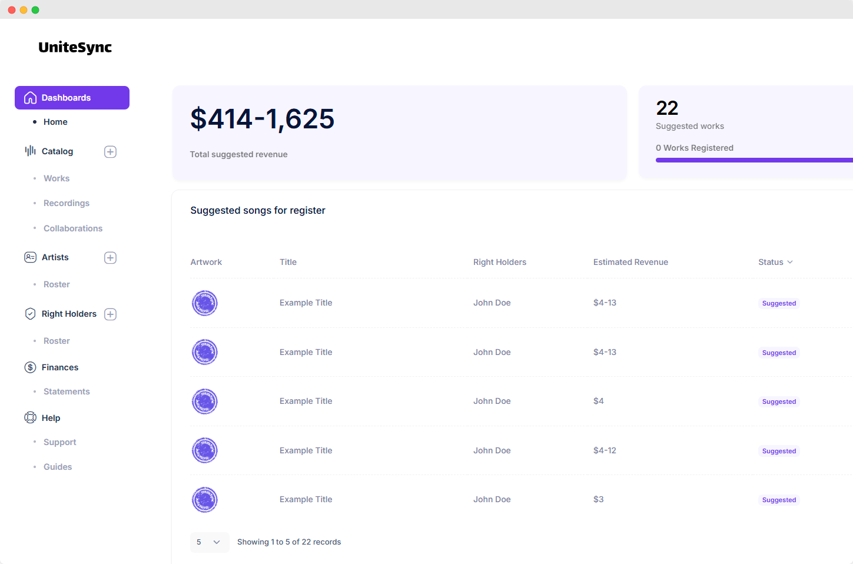The height and width of the screenshot is (564, 853).
Task: Go to the Guides page
Action: point(57,466)
